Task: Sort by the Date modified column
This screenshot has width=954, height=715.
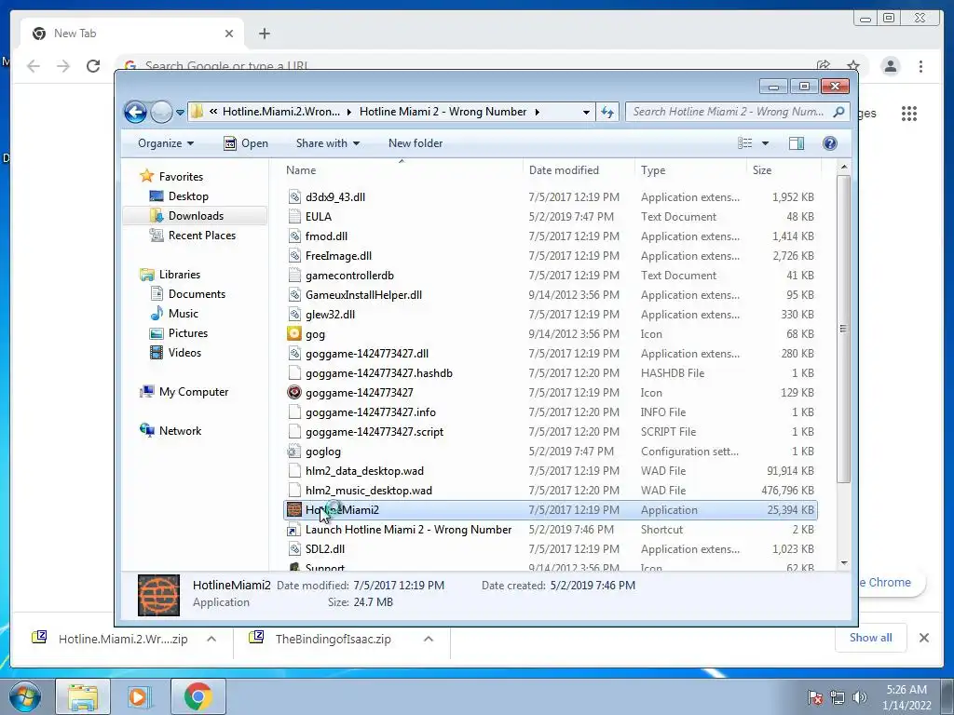Action: coord(578,170)
